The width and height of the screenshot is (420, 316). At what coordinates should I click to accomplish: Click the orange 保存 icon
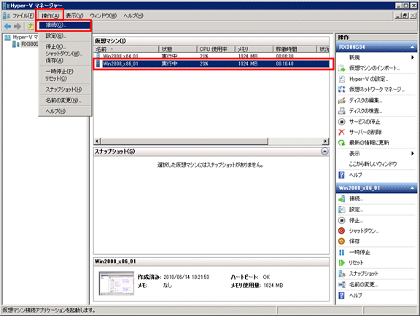click(342, 241)
